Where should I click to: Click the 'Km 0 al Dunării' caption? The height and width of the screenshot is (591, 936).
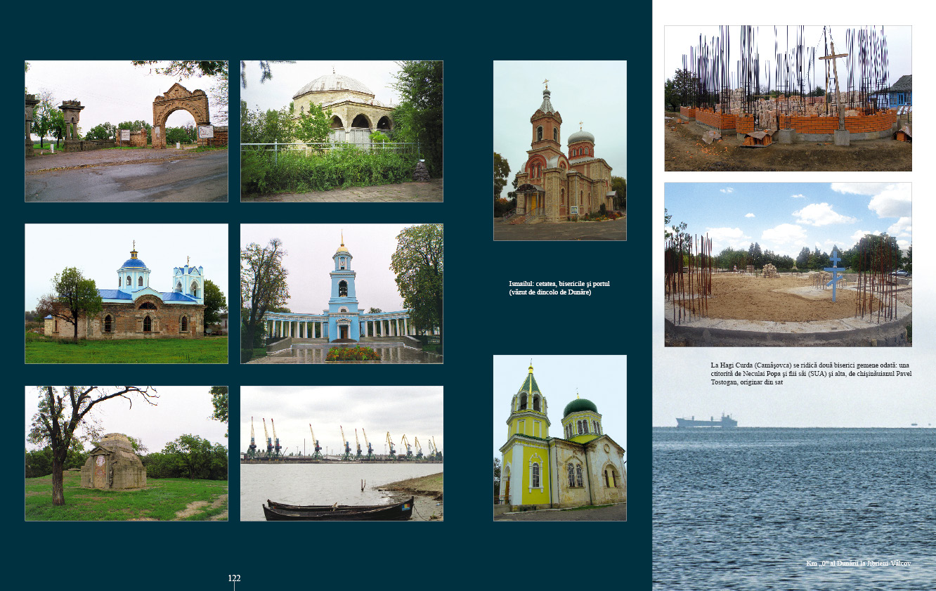(858, 564)
